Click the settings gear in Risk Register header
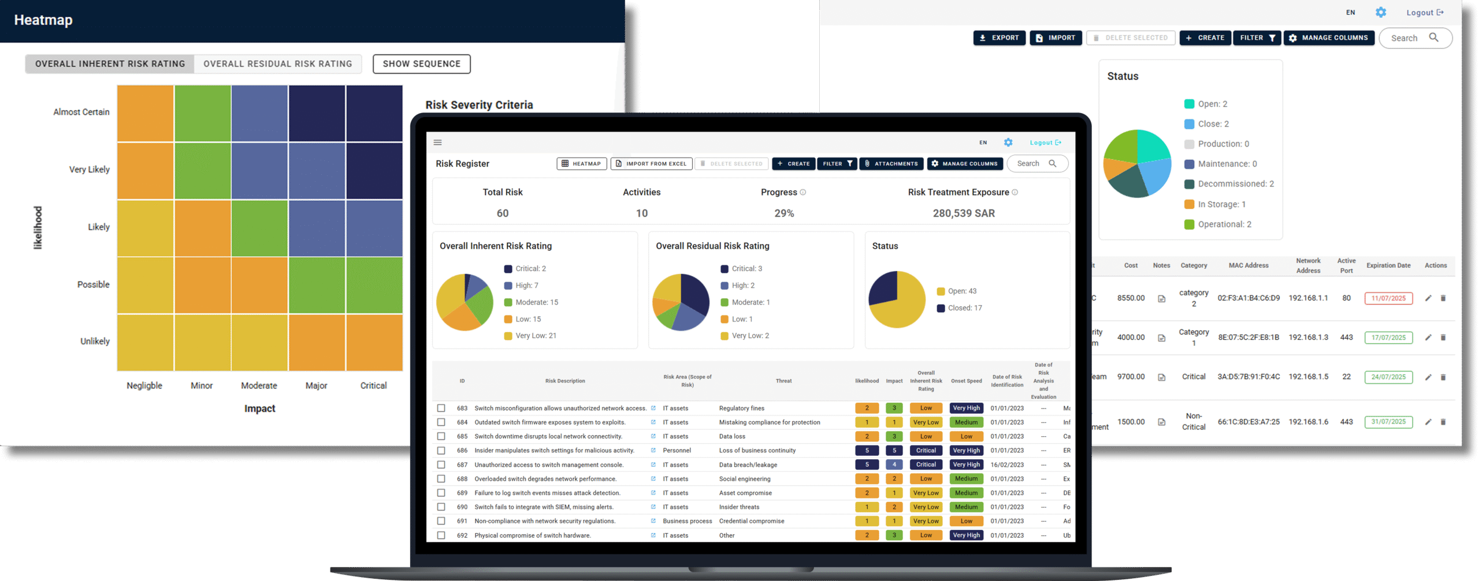Viewport: 1479px width, 581px height. point(1008,143)
